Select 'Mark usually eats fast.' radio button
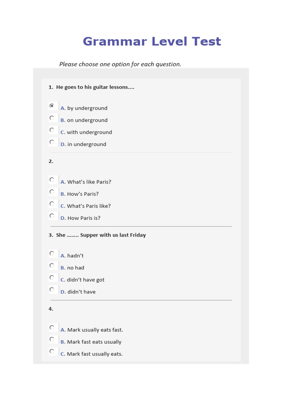 [x=52, y=327]
